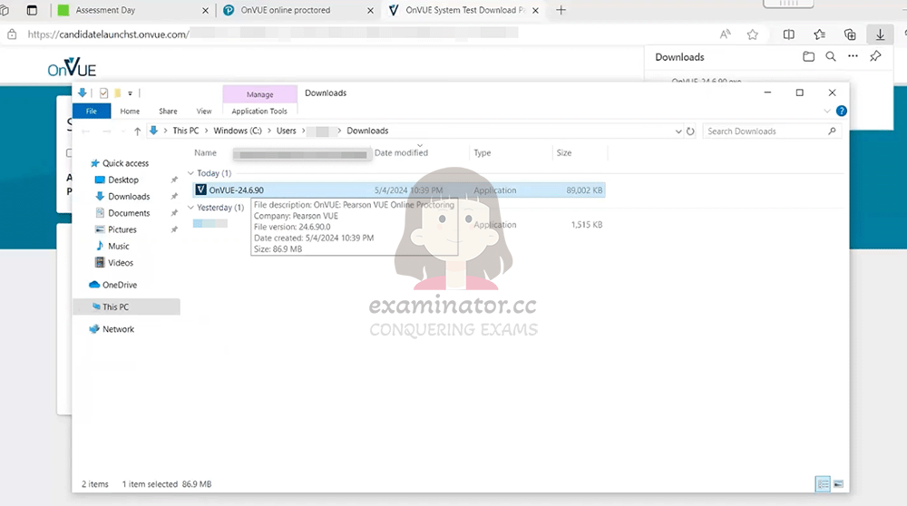Screen dimensions: 907x506
Task: Open the View ribbon tab
Action: click(x=203, y=111)
